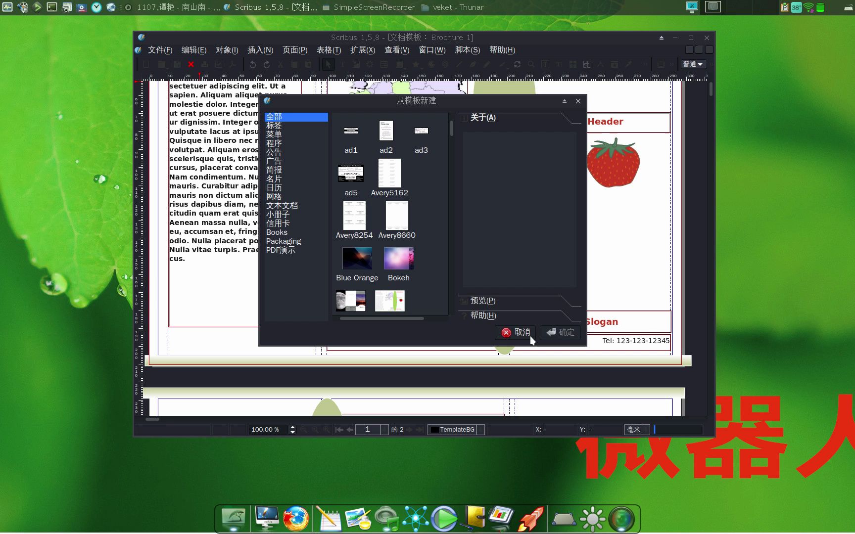855x534 pixels.
Task: Open the 编辑(E) menu
Action: click(x=193, y=50)
